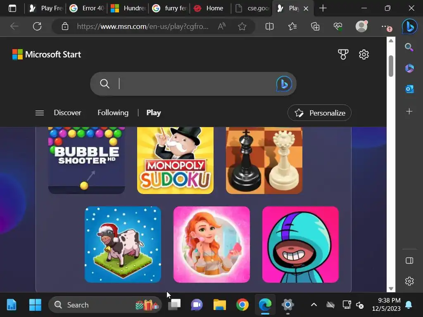View site information lock icon
The width and height of the screenshot is (423, 317).
(65, 26)
